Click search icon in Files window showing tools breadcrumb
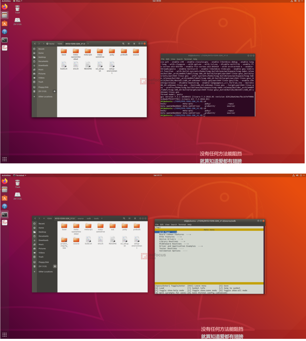Viewport: 306px width, 341px height. pos(124,218)
